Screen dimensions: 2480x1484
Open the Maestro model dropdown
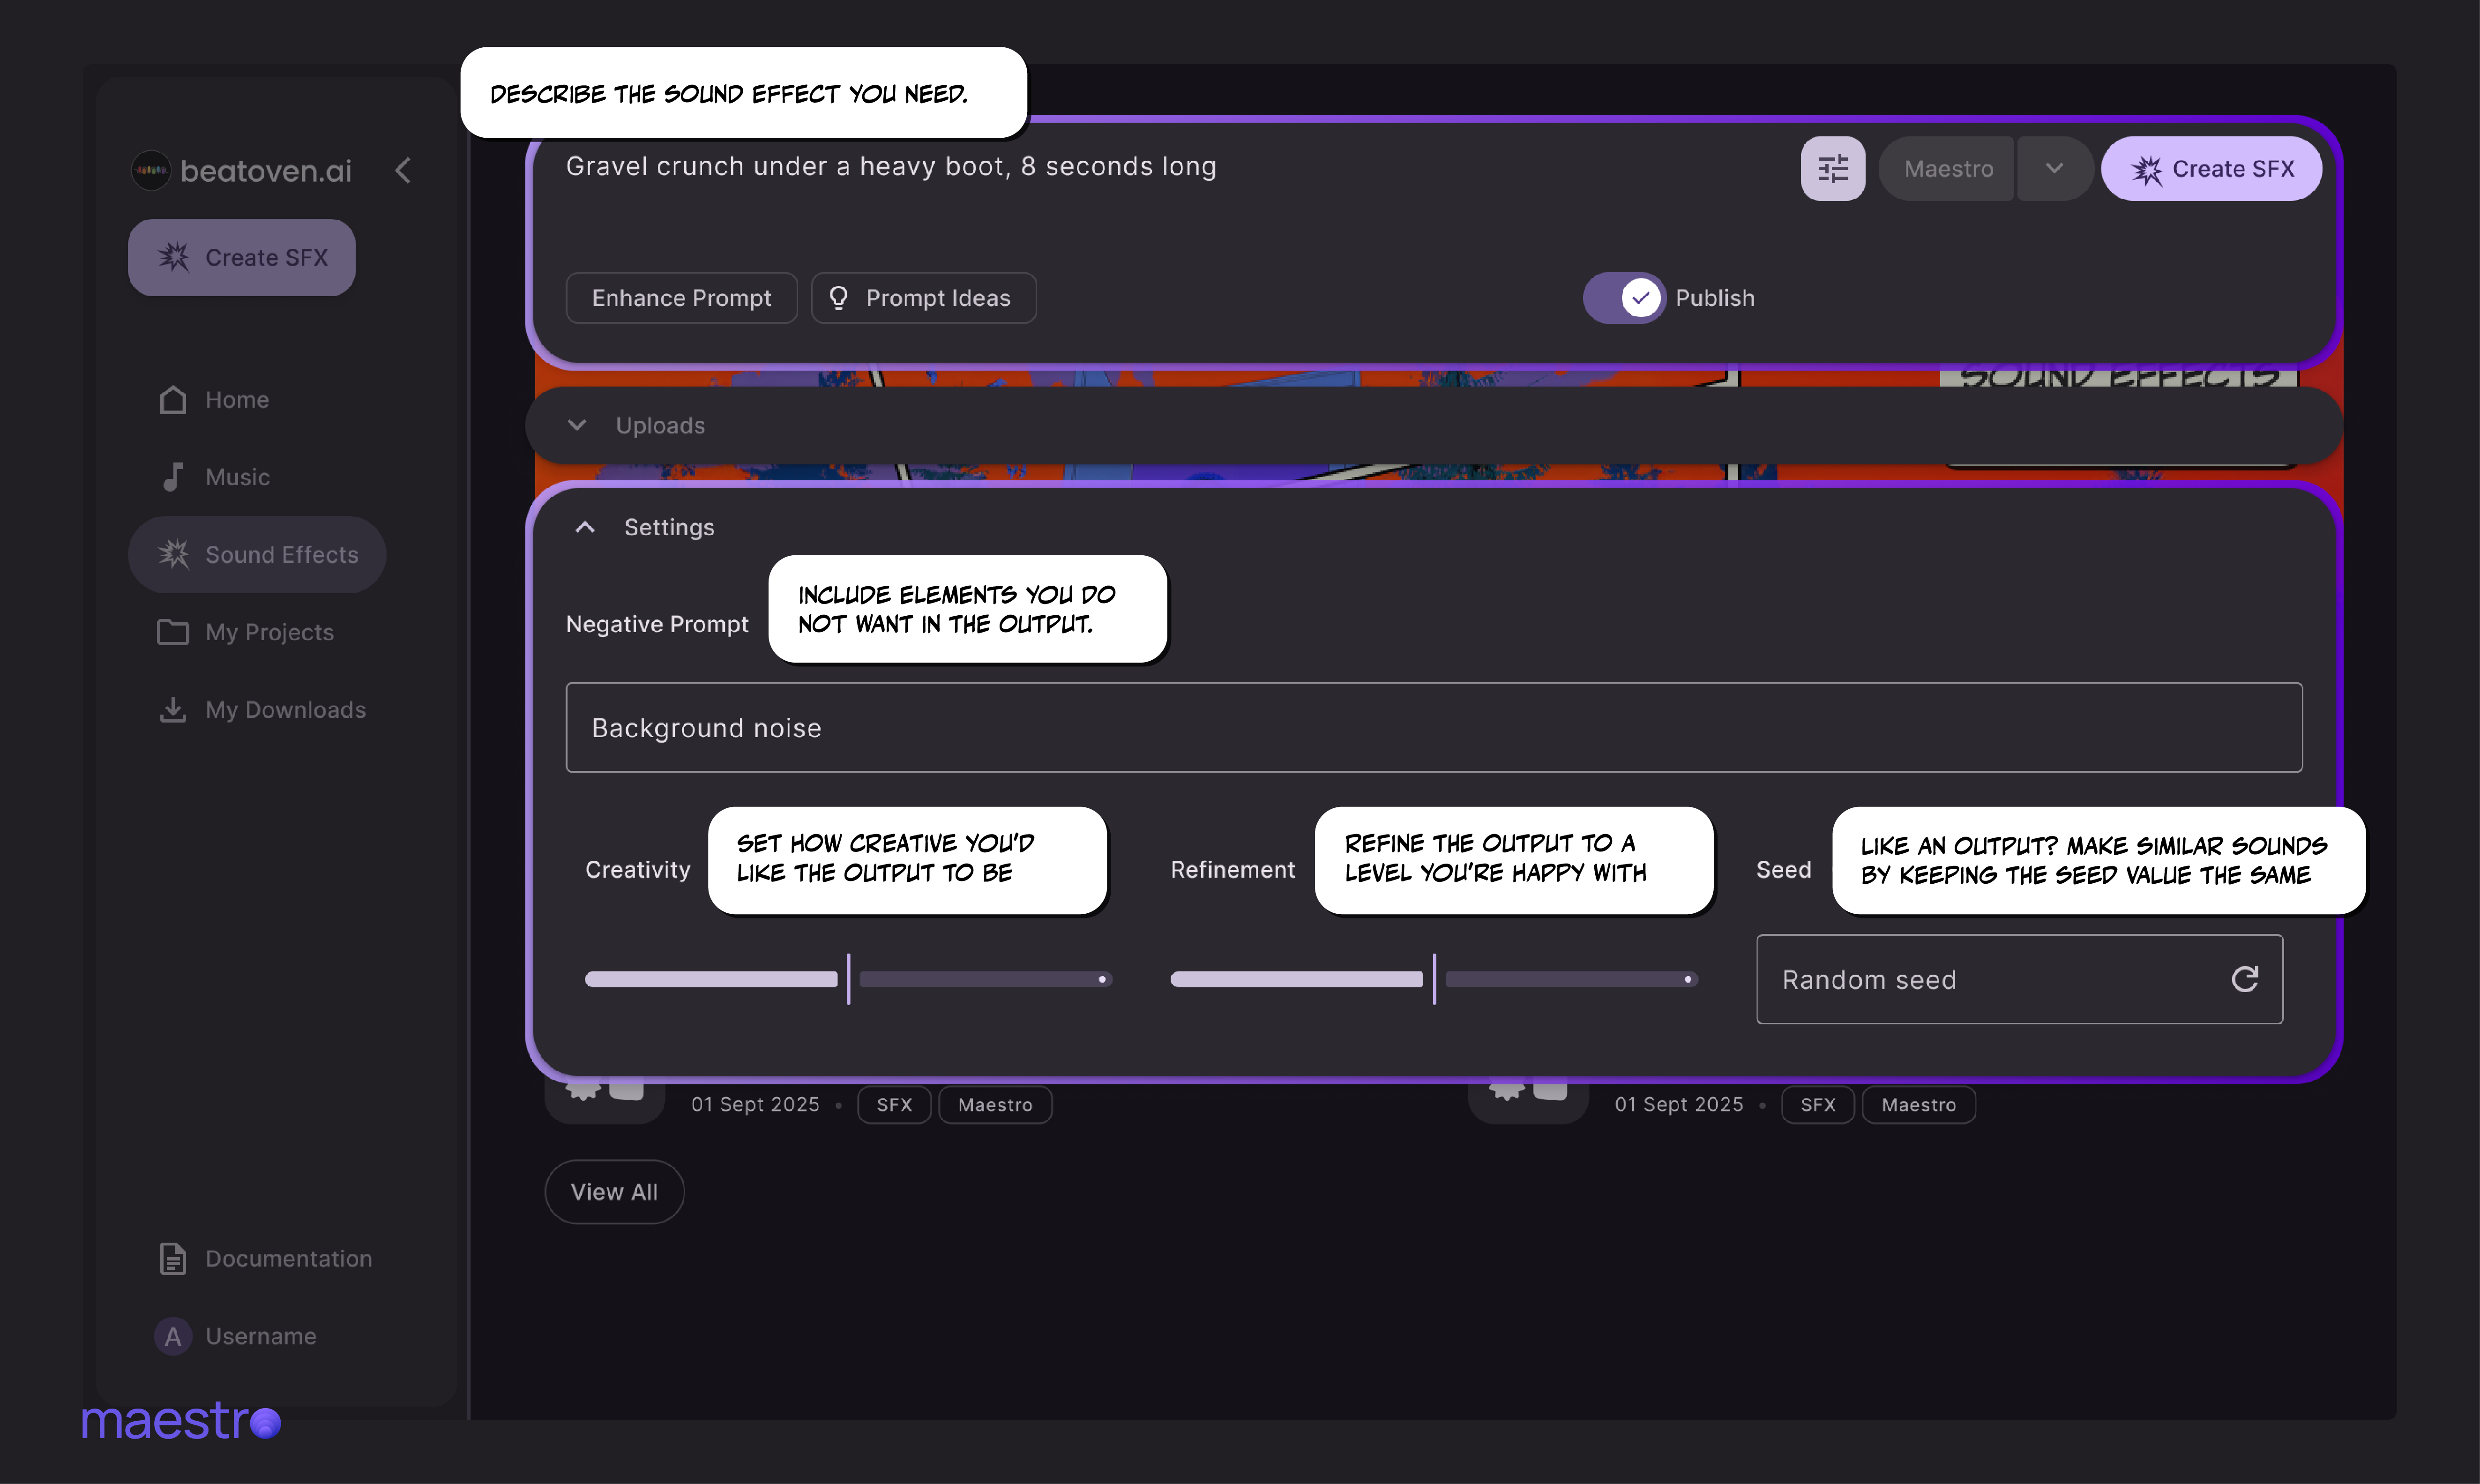pyautogui.click(x=2055, y=168)
